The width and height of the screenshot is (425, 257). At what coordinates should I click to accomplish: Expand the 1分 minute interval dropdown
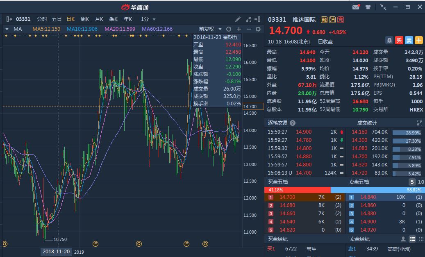148,19
